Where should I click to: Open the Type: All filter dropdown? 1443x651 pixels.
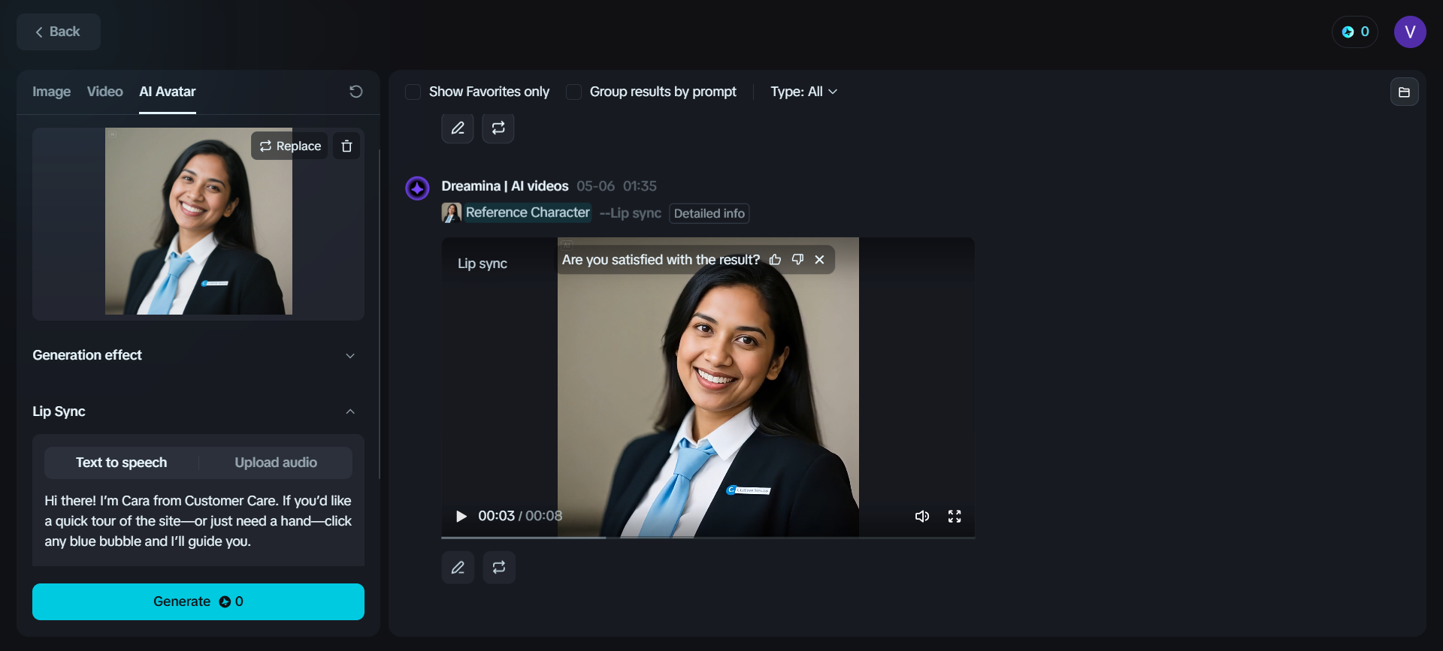pyautogui.click(x=803, y=92)
